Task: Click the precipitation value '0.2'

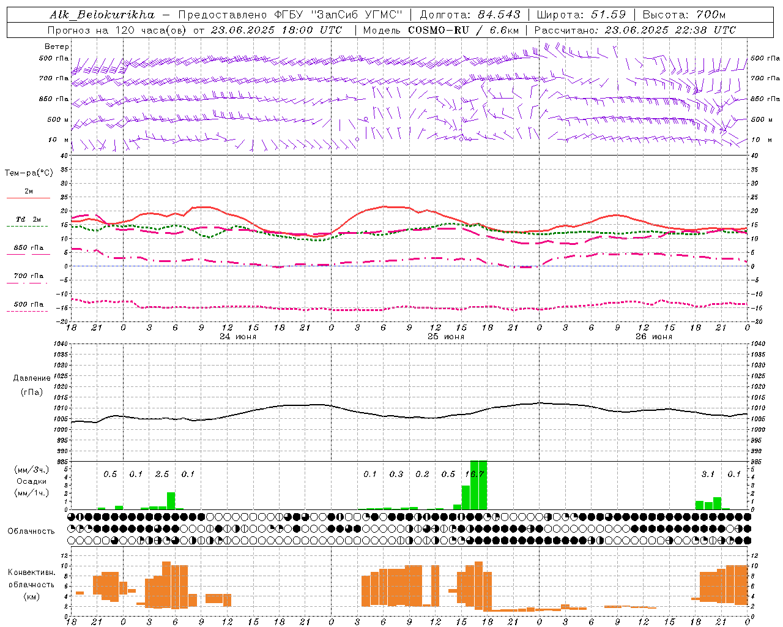Action: (x=422, y=475)
